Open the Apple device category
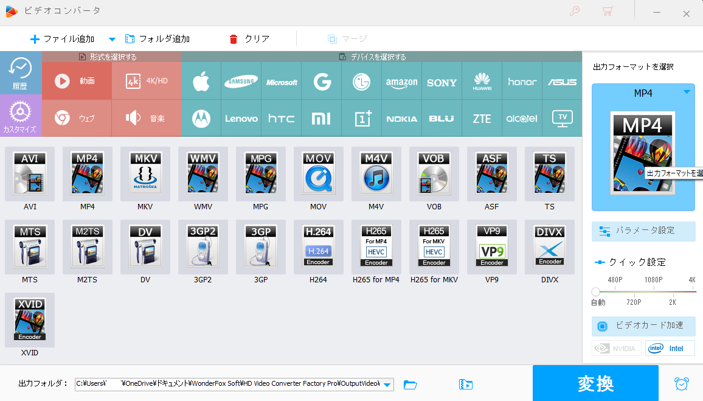 coord(201,81)
